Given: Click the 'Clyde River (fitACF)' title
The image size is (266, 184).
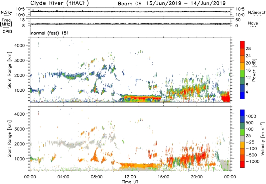Looking at the screenshot, I should pos(60,3).
